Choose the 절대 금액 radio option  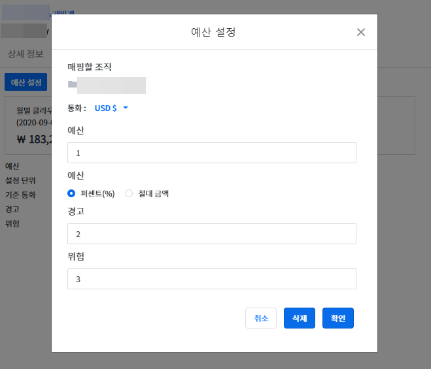pos(129,193)
